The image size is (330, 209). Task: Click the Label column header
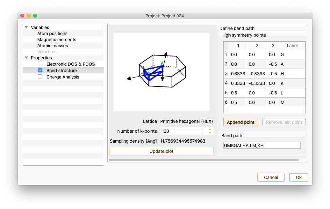(292, 46)
